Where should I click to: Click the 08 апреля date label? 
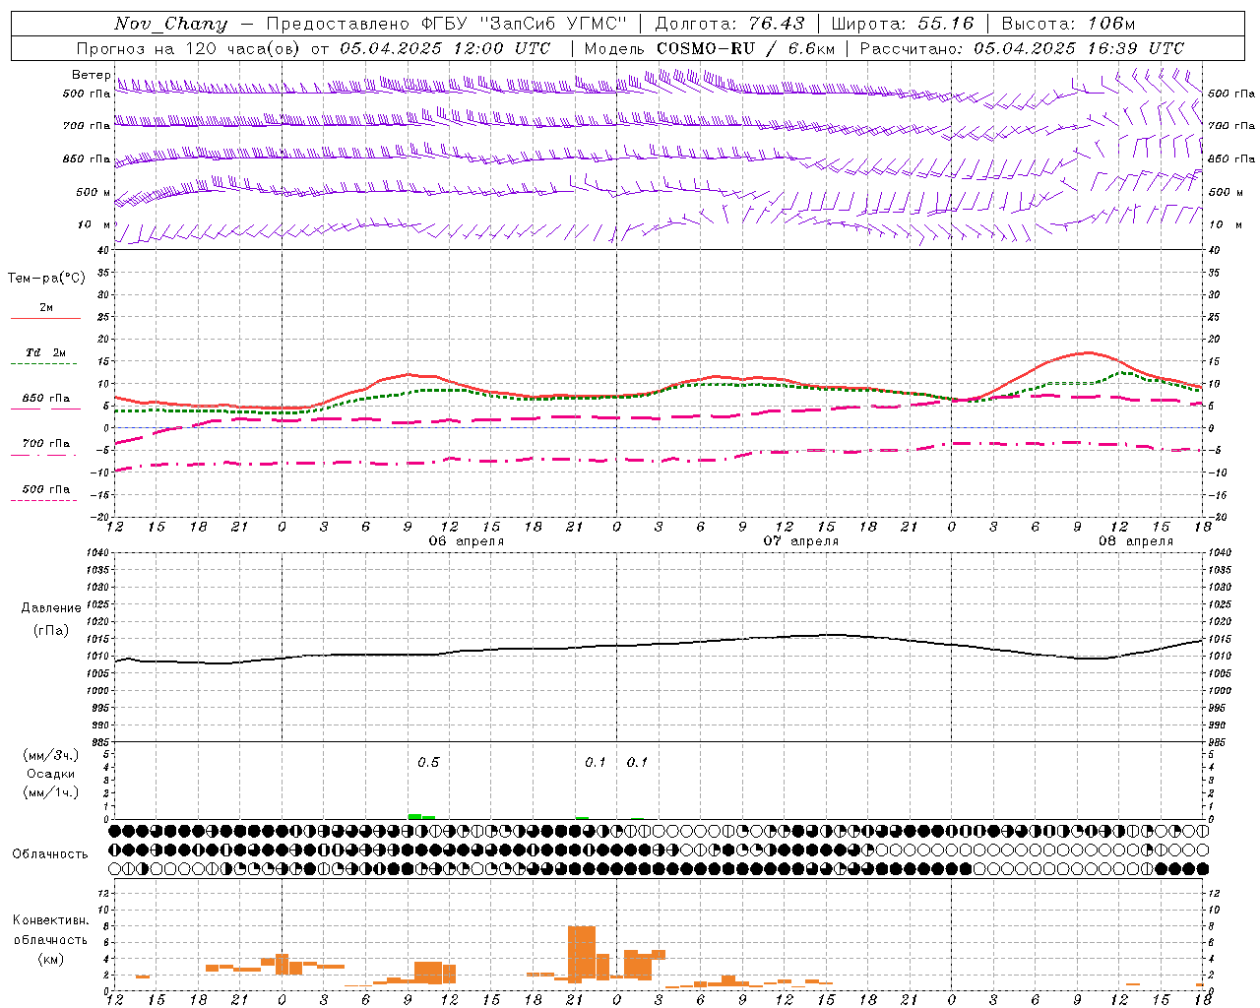1136,541
